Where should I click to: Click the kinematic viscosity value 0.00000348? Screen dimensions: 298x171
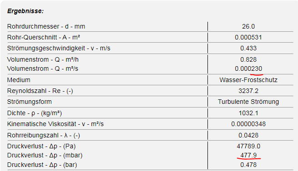point(248,124)
